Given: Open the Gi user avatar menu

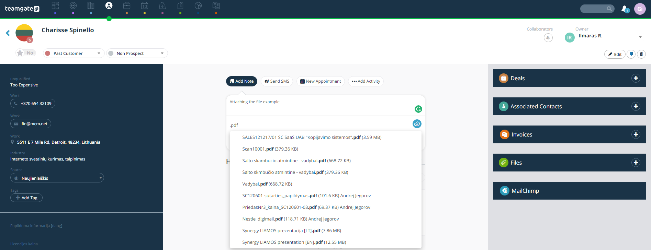Looking at the screenshot, I should 640,9.
